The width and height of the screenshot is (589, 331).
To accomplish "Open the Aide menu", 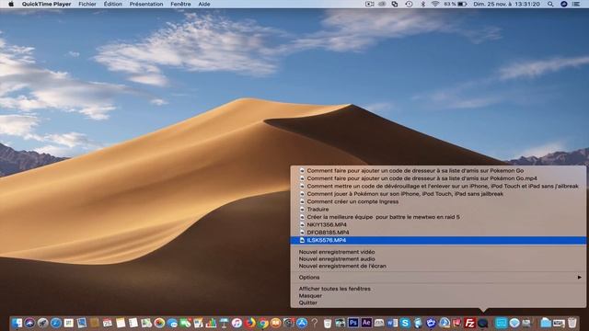I will click(x=204, y=4).
